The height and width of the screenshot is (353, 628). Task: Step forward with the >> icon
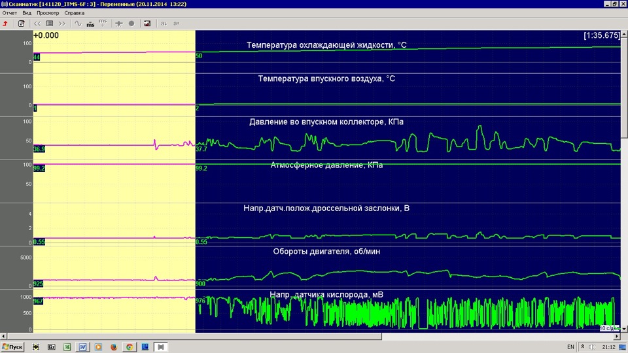coord(62,24)
